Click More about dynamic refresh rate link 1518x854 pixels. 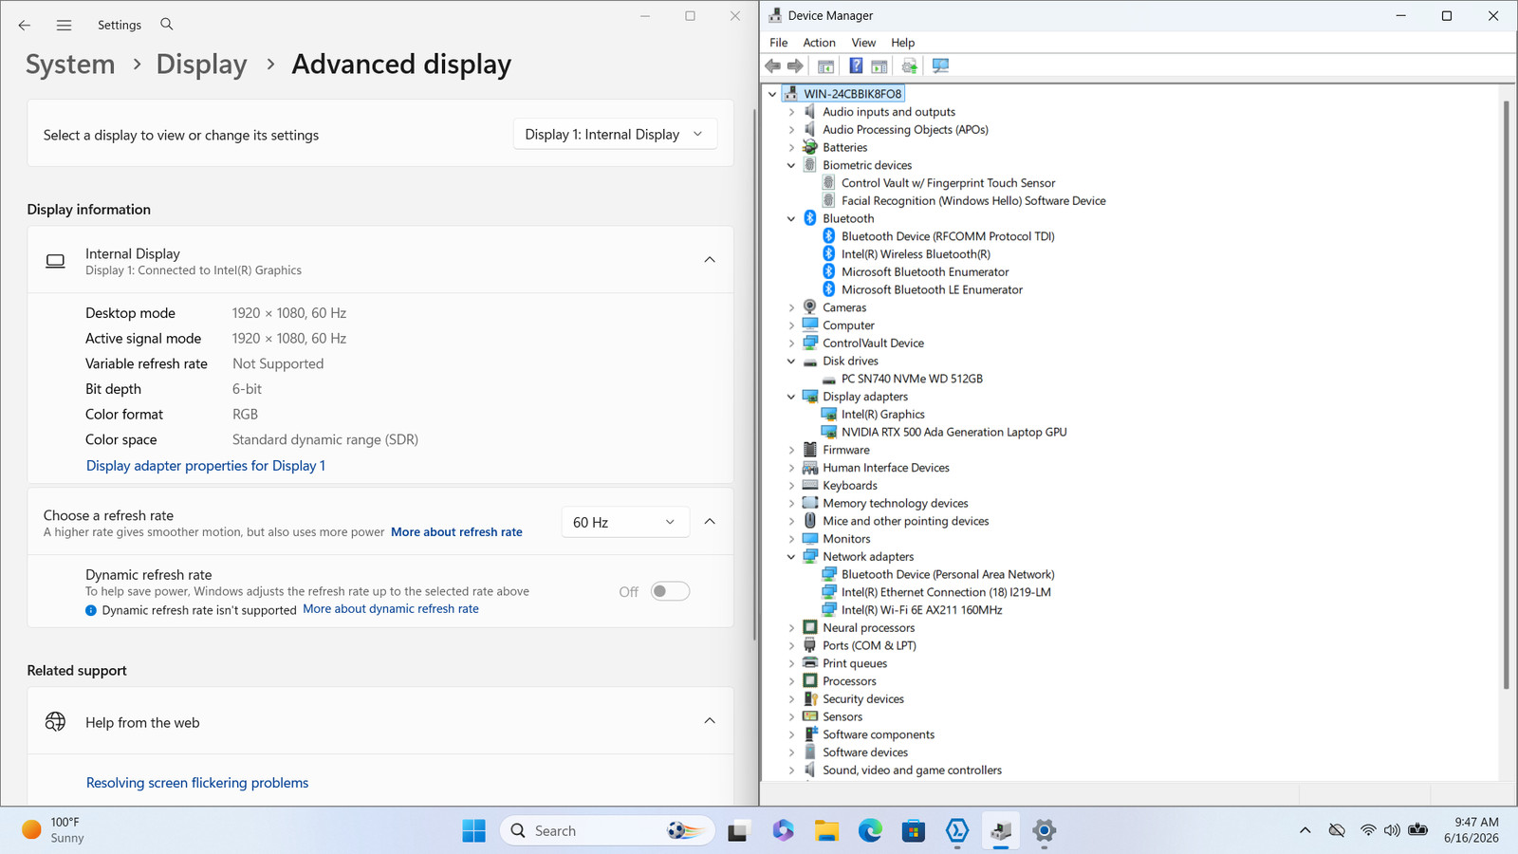391,609
